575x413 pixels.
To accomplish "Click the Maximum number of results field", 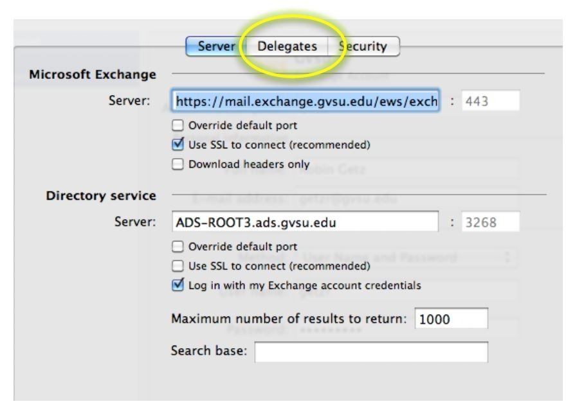I will 451,319.
